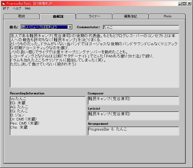Click the line 'AG: たんこ'
193x168 pixels.
coord(19,107)
